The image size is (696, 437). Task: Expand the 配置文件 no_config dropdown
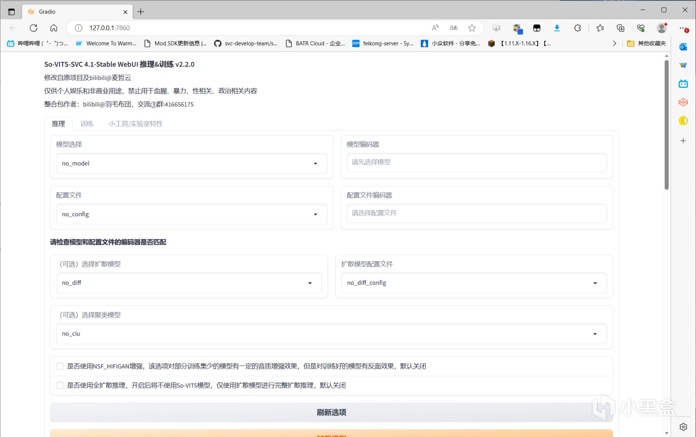click(x=192, y=214)
